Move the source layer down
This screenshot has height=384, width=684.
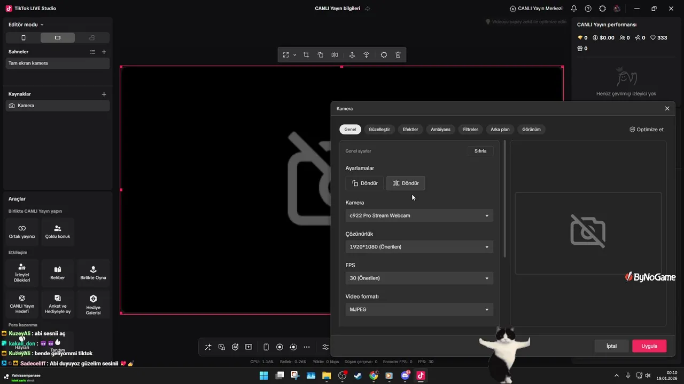[x=366, y=55]
